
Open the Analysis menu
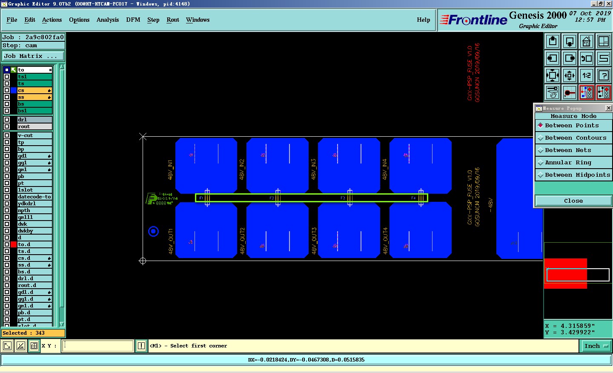[x=108, y=20]
